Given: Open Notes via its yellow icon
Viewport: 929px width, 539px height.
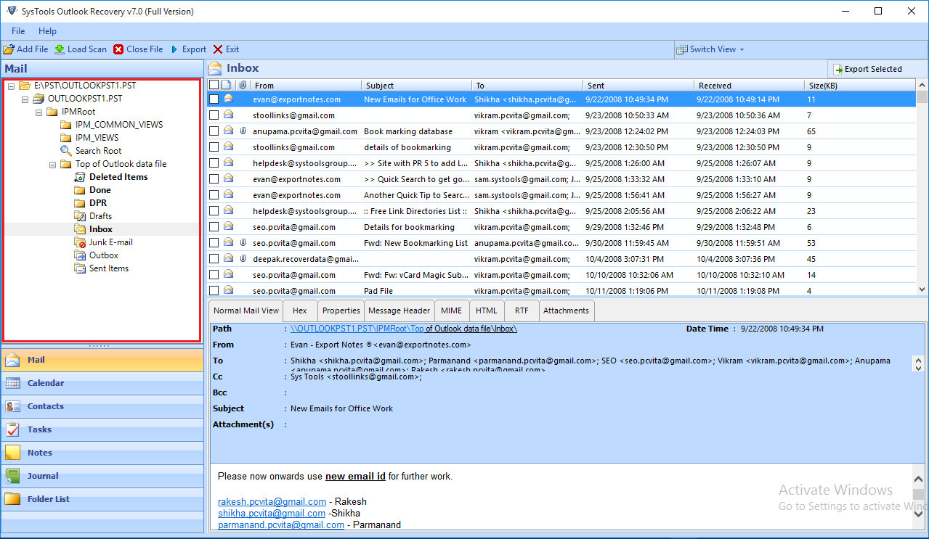Looking at the screenshot, I should tap(13, 453).
